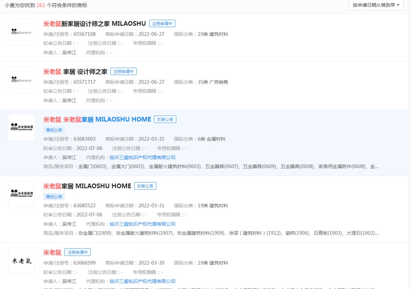The image size is (411, 289).
Task: Click logo thumbnail of trademark 65567108
Action: point(21,32)
